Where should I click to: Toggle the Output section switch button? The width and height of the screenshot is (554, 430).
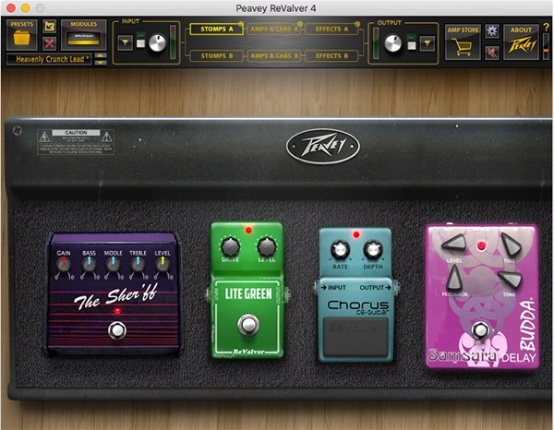pos(411,43)
